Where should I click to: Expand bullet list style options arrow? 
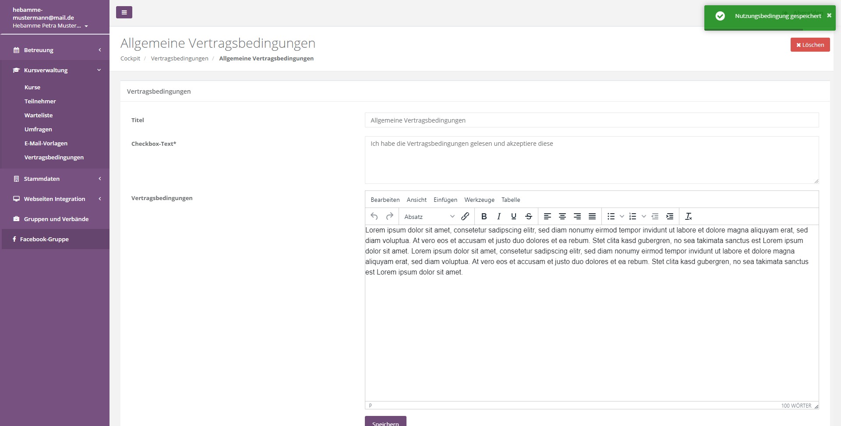coord(622,216)
